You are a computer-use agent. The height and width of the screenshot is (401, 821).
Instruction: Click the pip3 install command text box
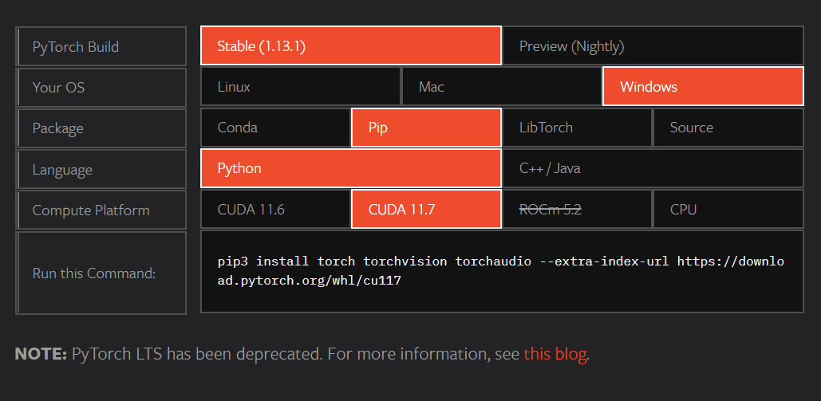pyautogui.click(x=502, y=272)
